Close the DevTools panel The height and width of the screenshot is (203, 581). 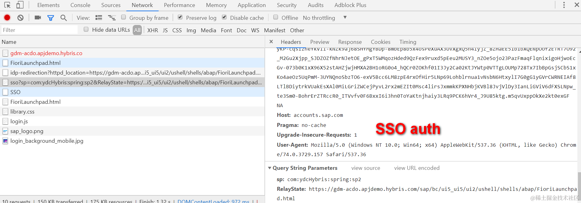[577, 5]
